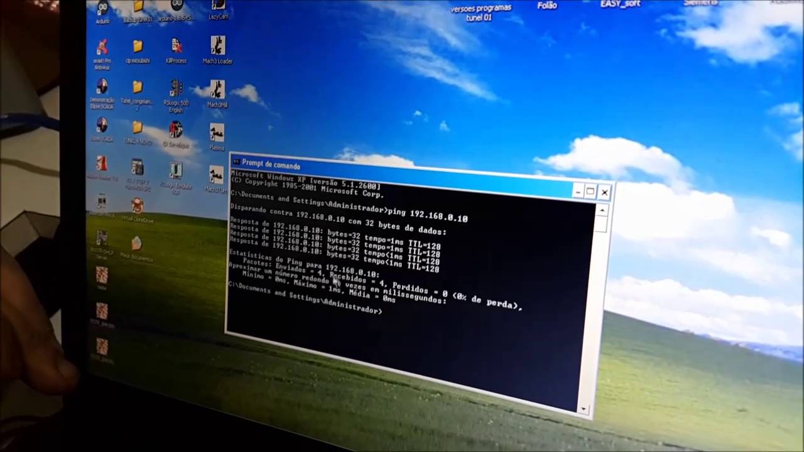Launch the GX Developer shortcut
804x452 pixels.
click(x=176, y=134)
